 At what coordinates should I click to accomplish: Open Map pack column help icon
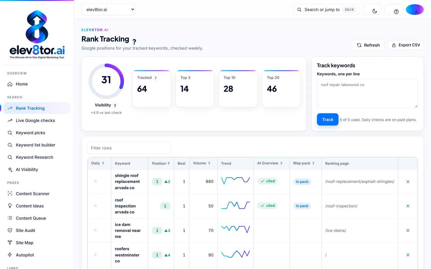coord(313,163)
